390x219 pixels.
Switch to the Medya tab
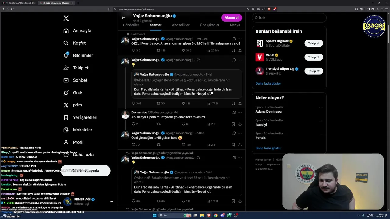click(x=235, y=25)
